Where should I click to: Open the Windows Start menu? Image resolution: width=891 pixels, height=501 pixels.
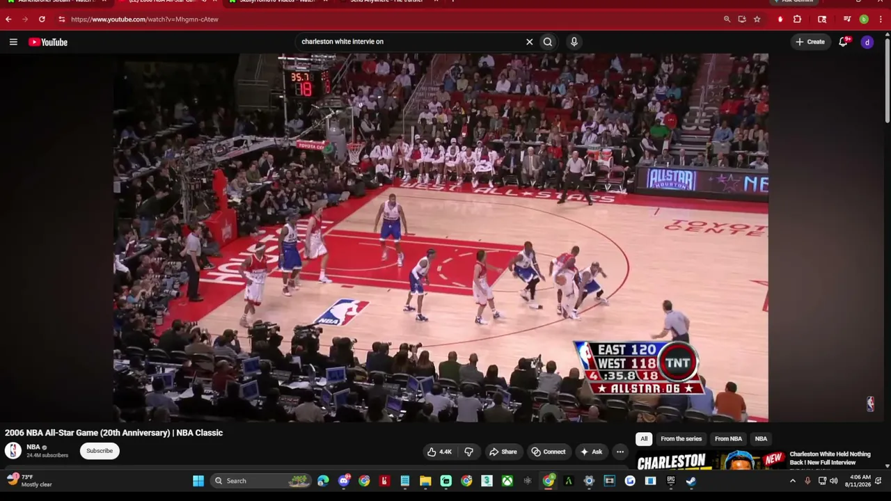(198, 481)
